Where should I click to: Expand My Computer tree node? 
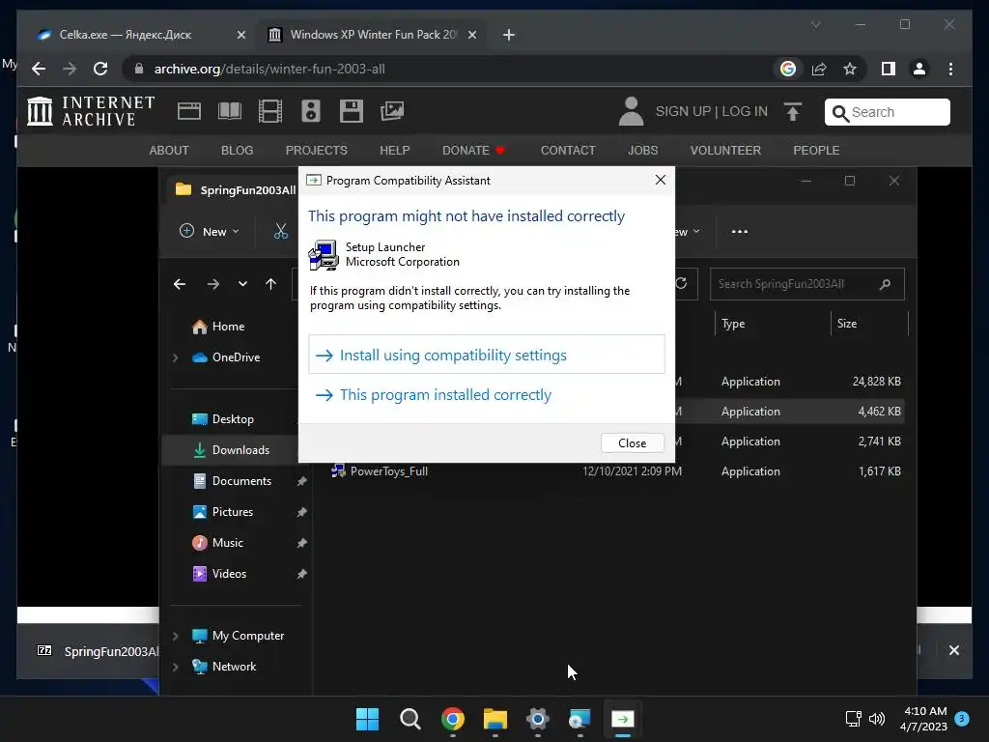176,636
